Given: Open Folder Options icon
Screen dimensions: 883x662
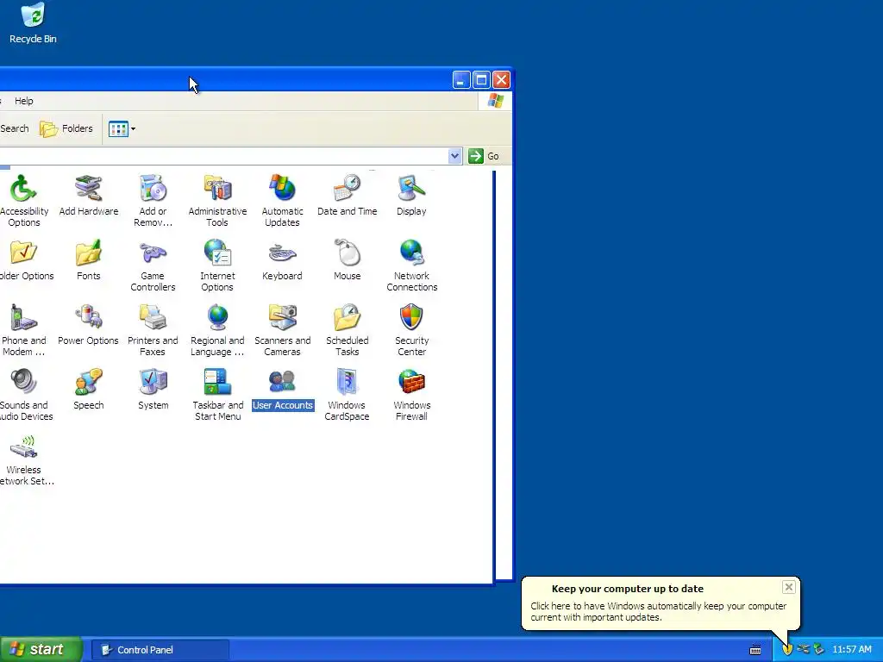Looking at the screenshot, I should (25, 259).
